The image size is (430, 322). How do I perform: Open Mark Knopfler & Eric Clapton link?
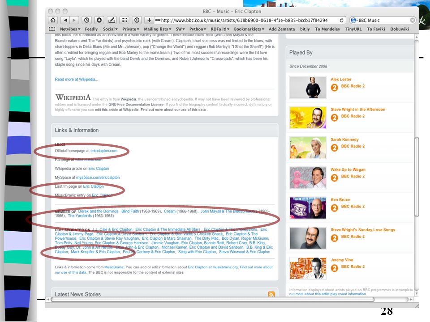click(95, 252)
